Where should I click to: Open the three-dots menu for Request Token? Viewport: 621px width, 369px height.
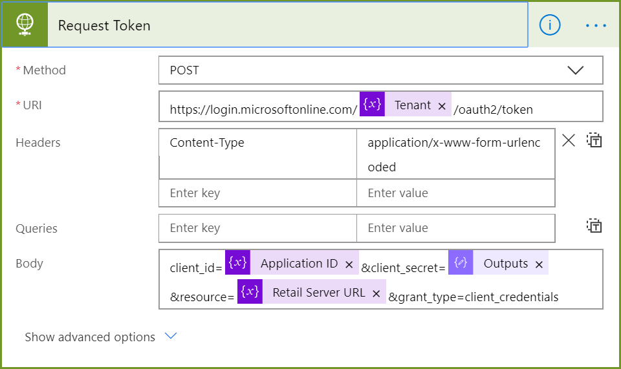coord(596,26)
